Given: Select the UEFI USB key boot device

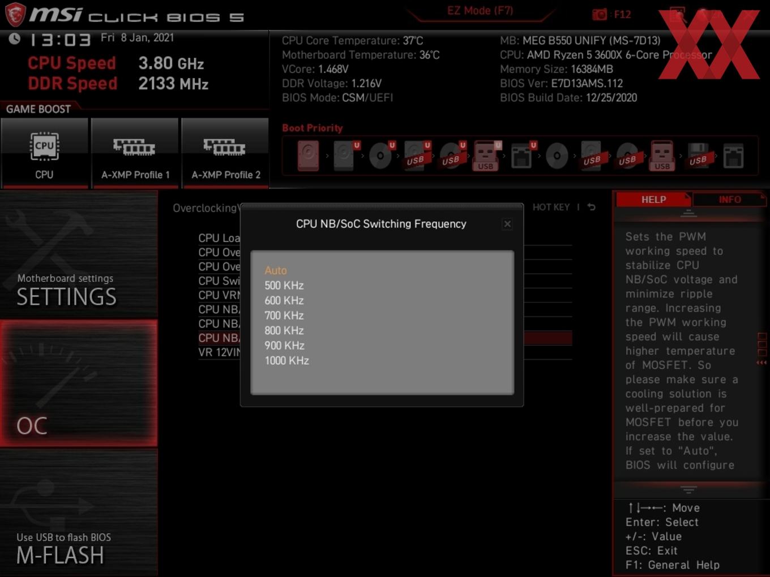Looking at the screenshot, I should 486,156.
